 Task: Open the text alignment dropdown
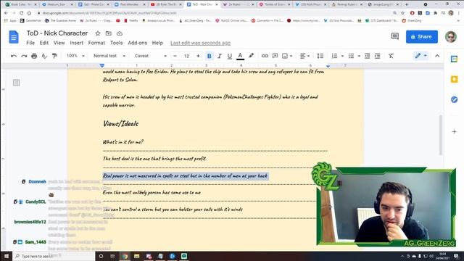click(304, 56)
